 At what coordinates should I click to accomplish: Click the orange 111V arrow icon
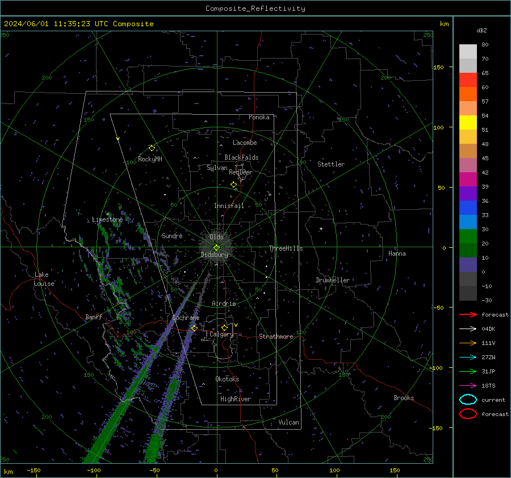(468, 343)
